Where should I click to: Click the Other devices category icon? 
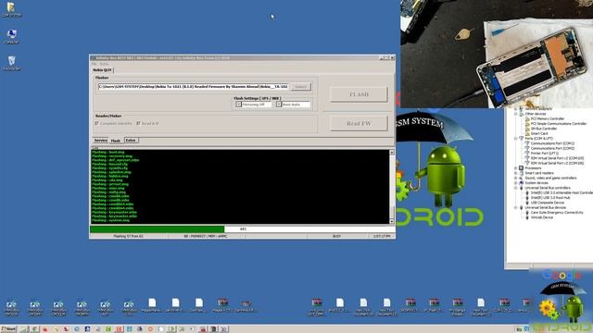click(x=522, y=114)
